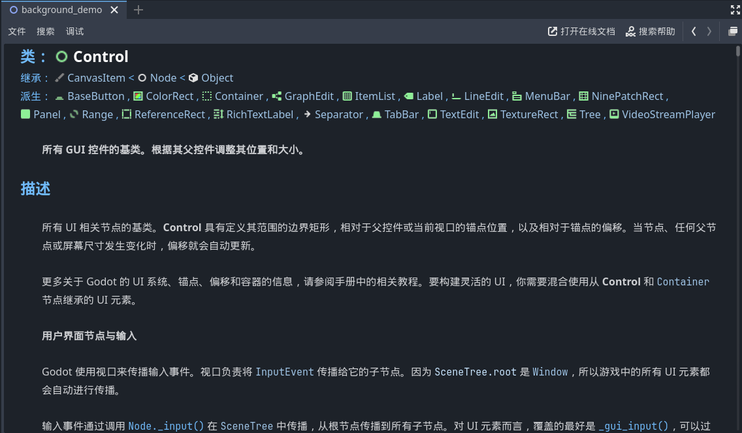Open the 文件 menu
Screen dimensions: 742x433
[x=16, y=31]
